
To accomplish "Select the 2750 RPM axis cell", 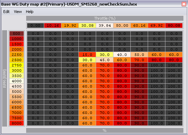I will [17, 65].
